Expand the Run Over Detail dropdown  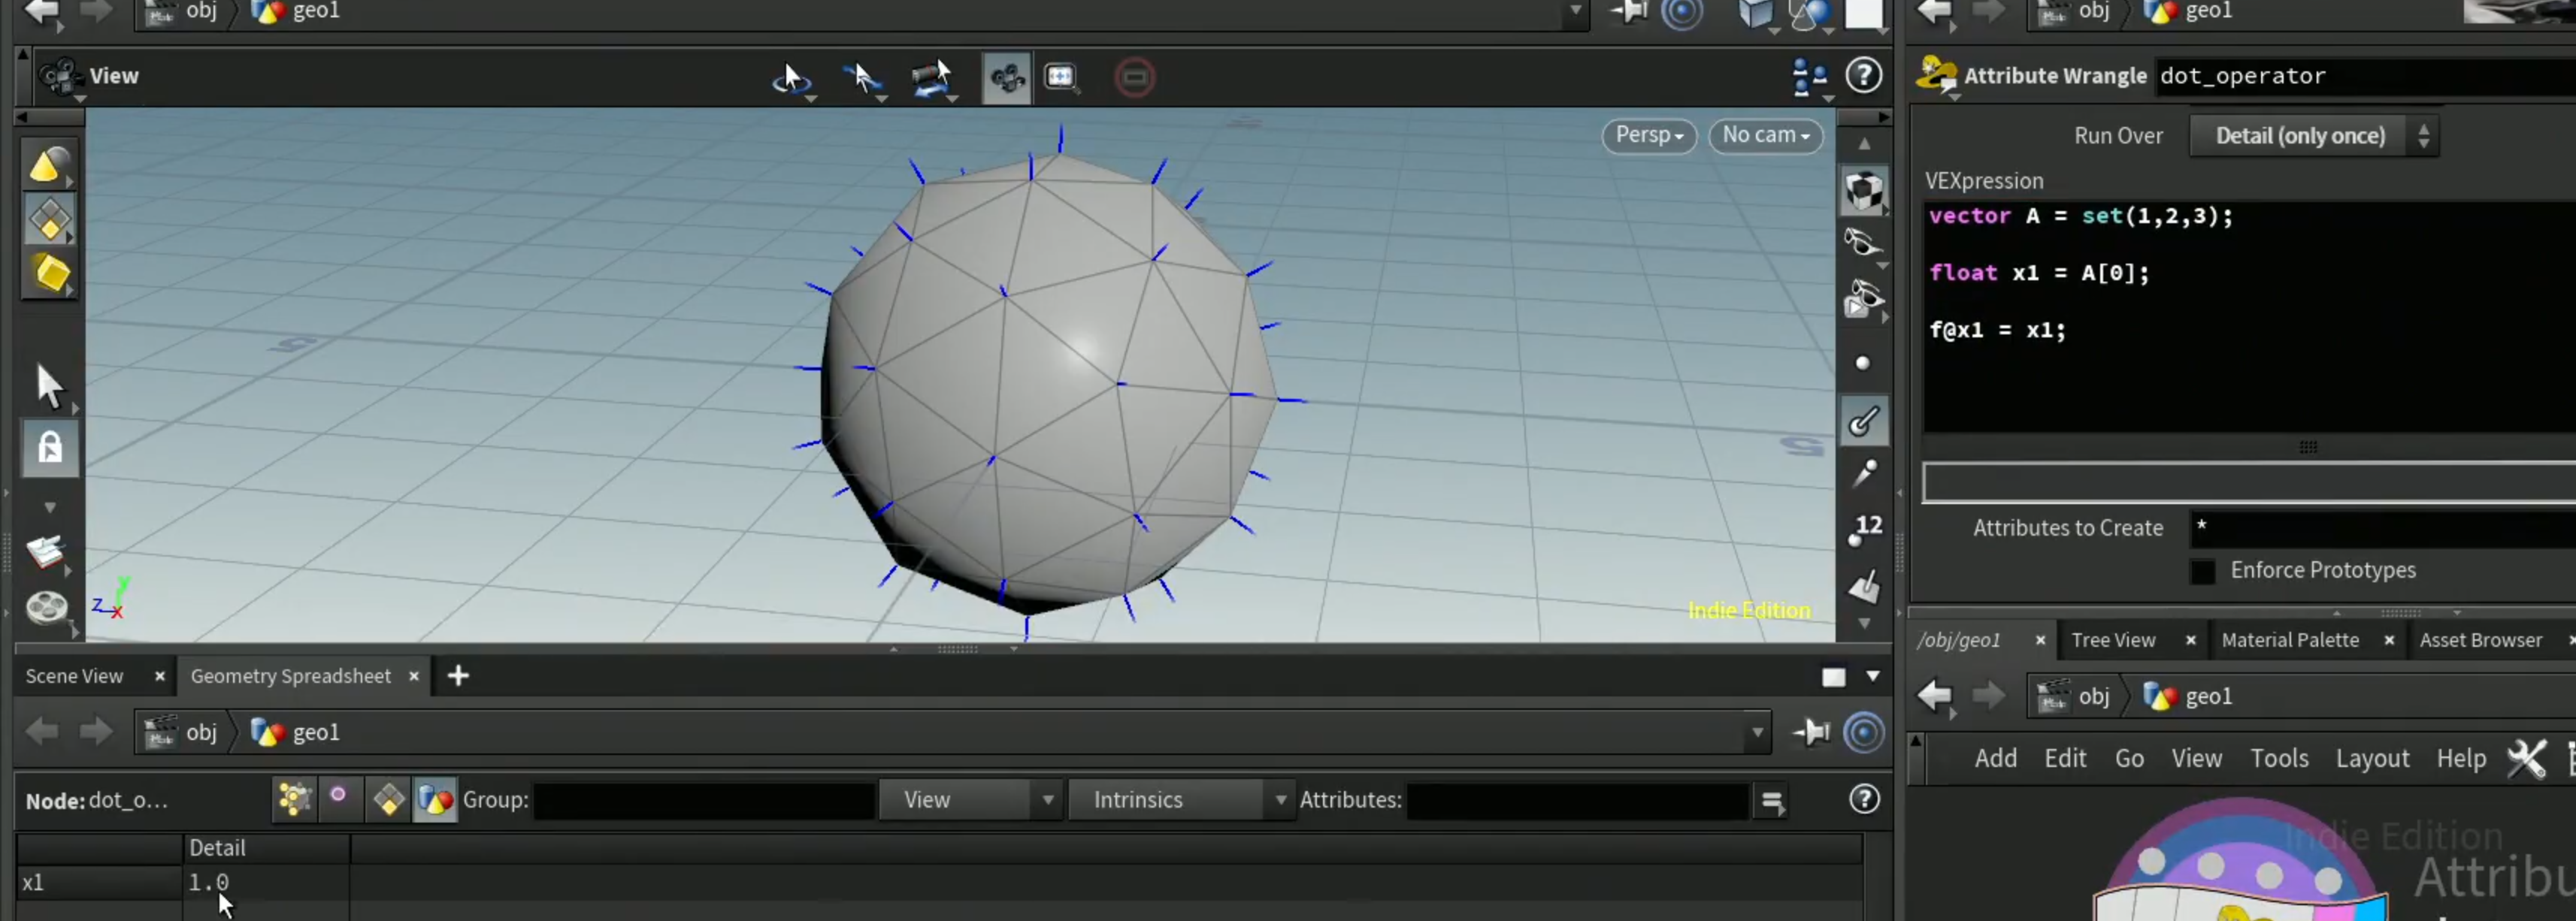pyautogui.click(x=2313, y=136)
